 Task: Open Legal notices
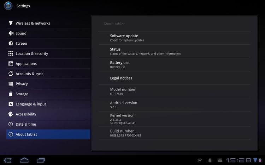coord(121,78)
